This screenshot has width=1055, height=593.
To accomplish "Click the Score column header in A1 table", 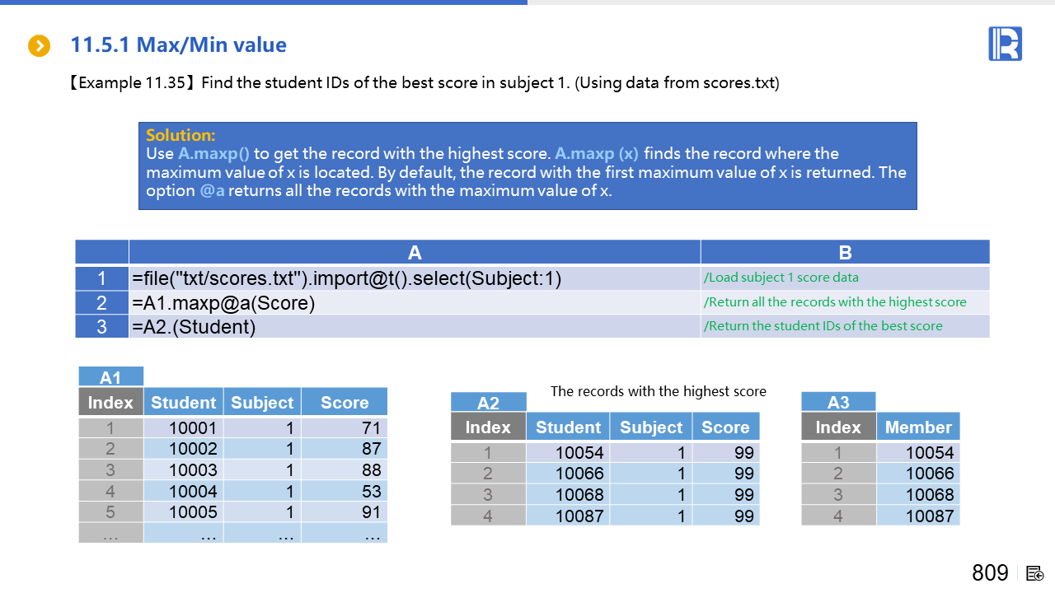I will tap(344, 403).
